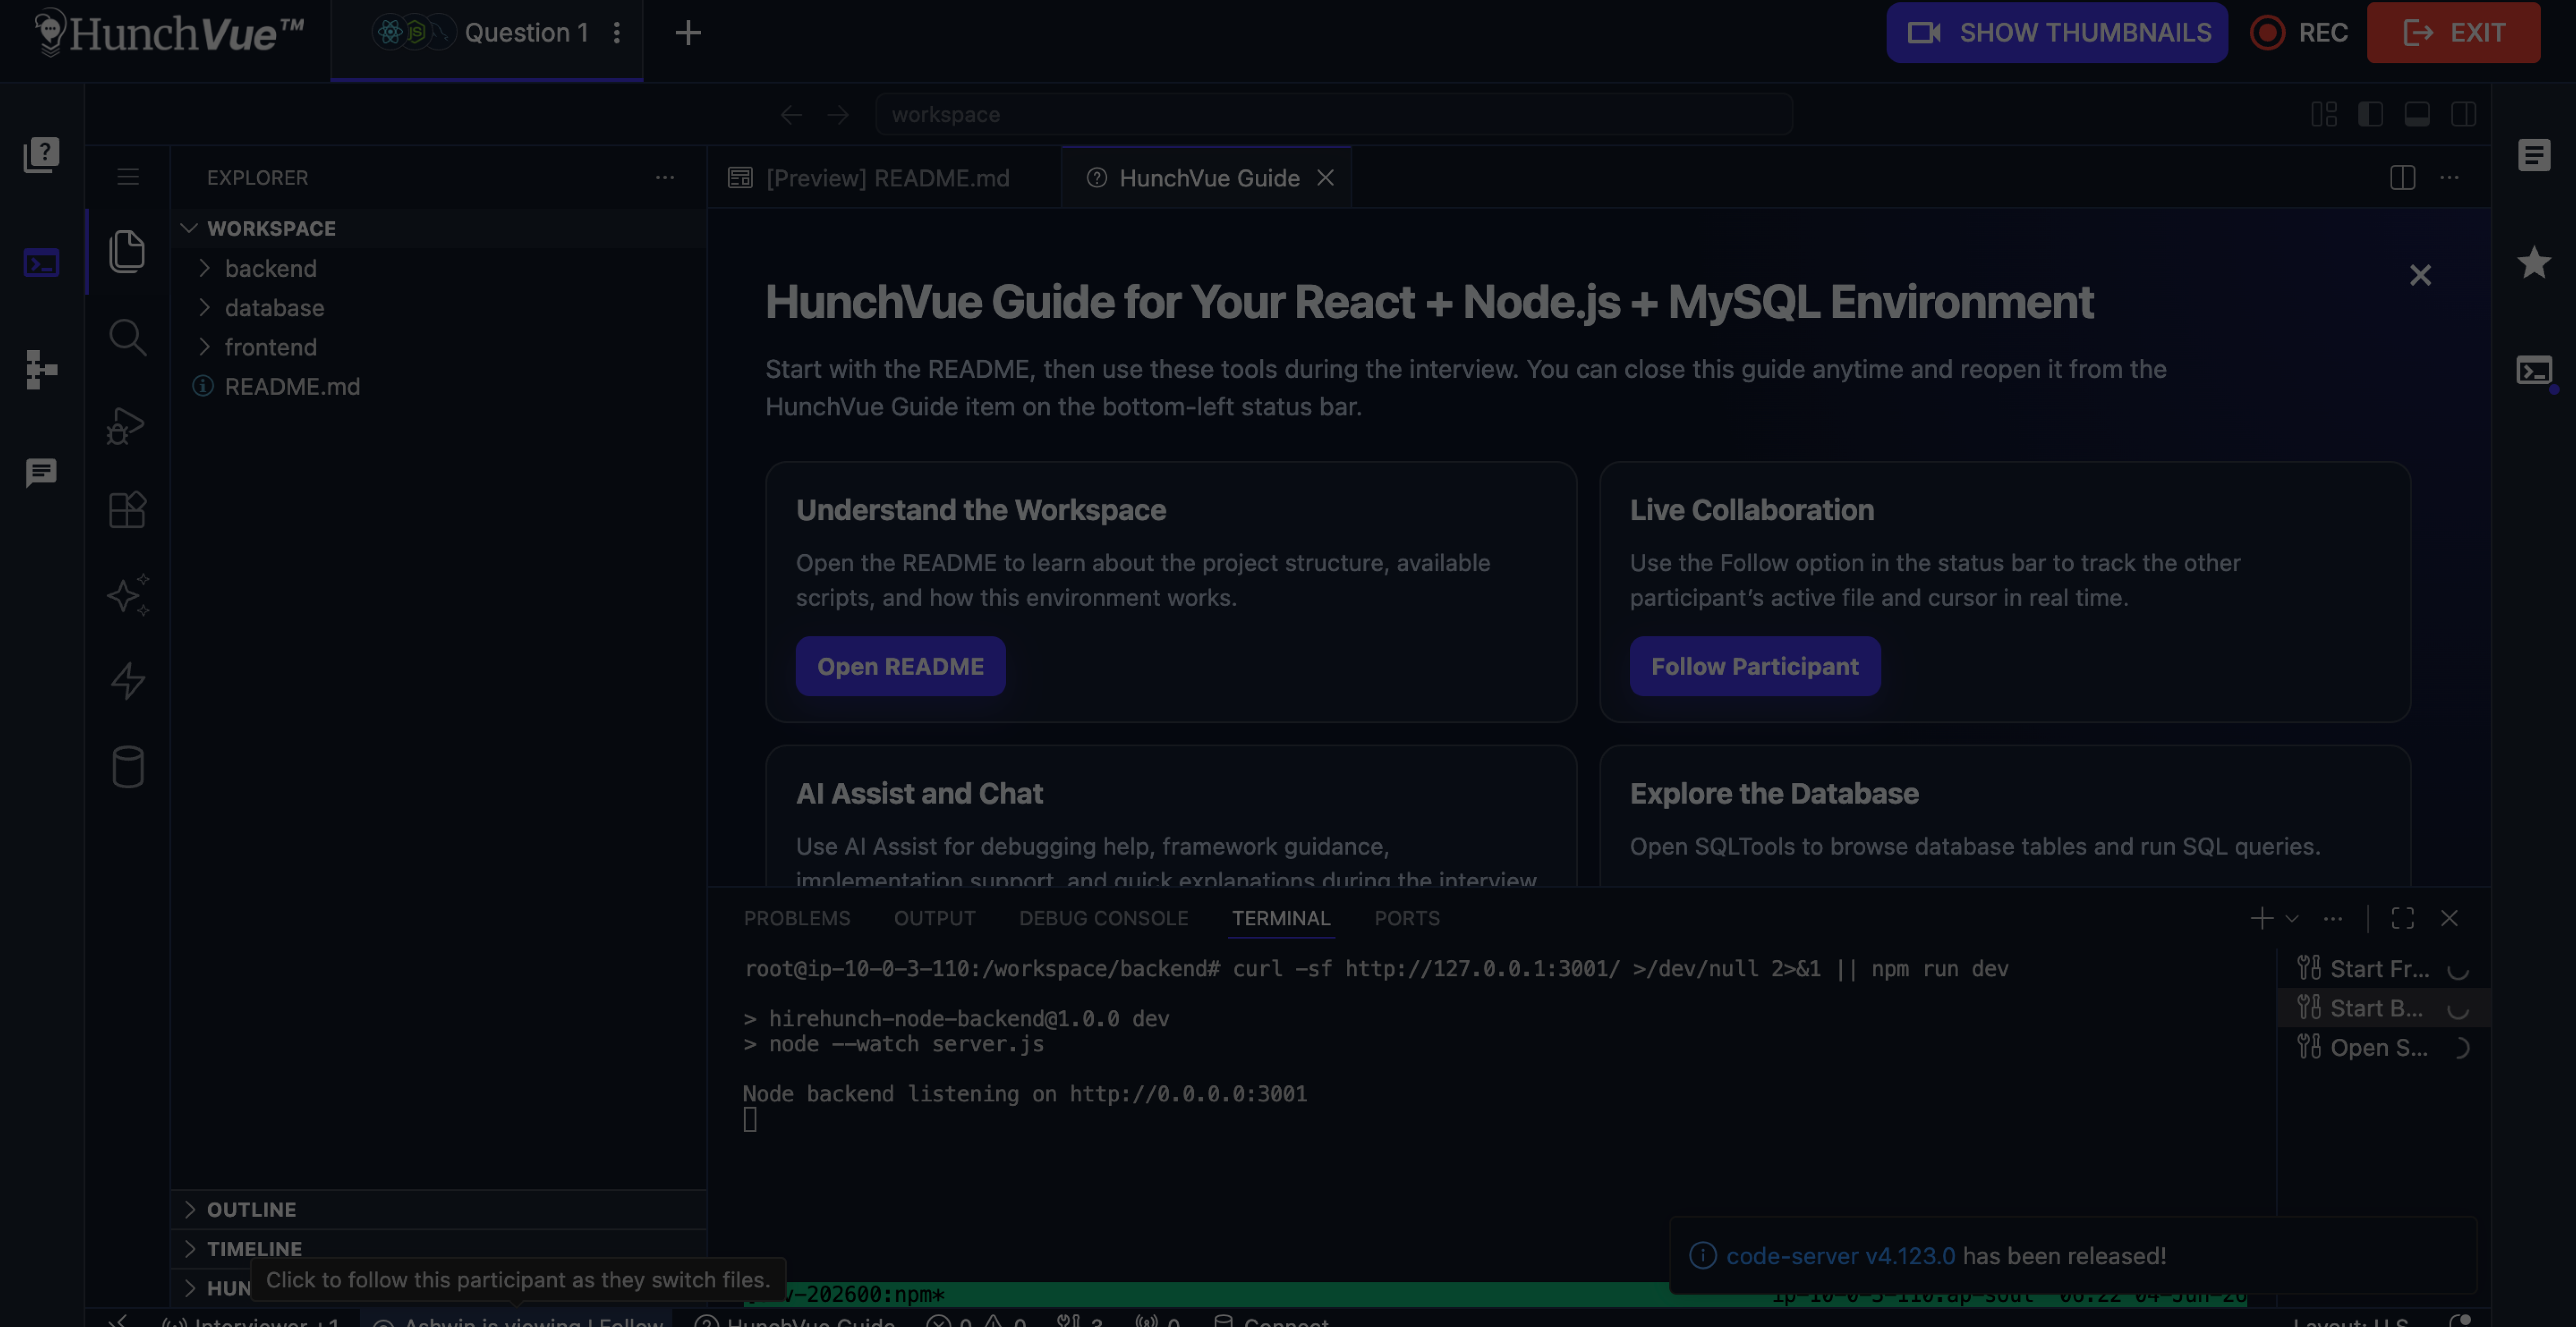Screen dimensions: 2576x1327
Task: Go forward with the right arrow
Action: tap(838, 115)
